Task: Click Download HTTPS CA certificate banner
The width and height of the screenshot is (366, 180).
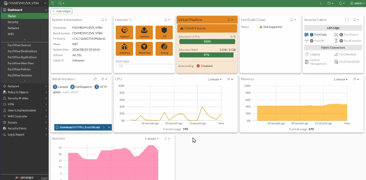Action: (80, 127)
